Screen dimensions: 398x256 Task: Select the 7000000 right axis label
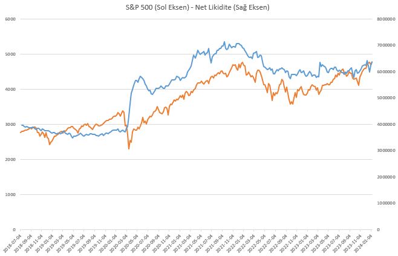[386, 45]
